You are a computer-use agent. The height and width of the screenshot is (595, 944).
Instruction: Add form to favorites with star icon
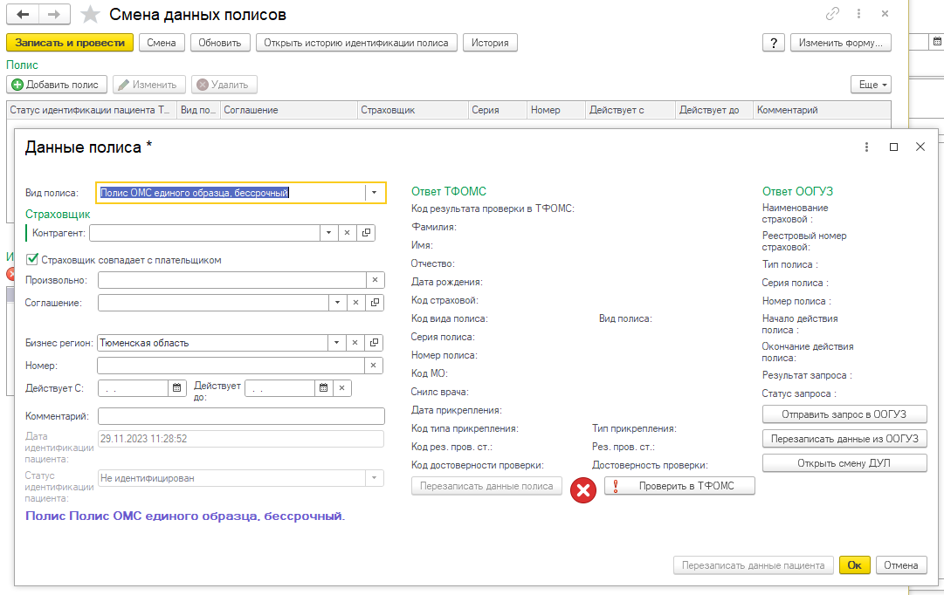click(89, 15)
